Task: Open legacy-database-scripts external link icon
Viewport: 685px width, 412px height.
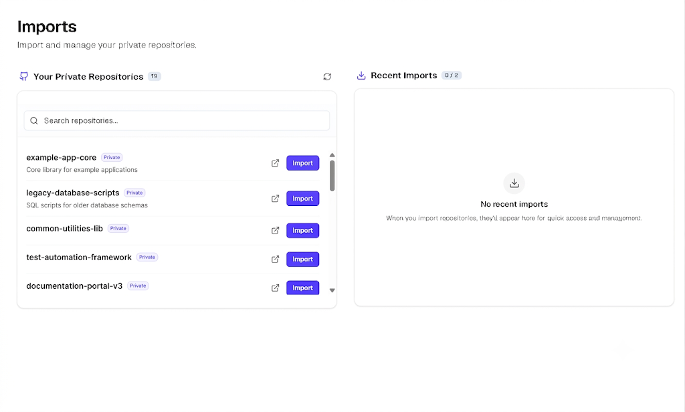Action: pos(275,199)
